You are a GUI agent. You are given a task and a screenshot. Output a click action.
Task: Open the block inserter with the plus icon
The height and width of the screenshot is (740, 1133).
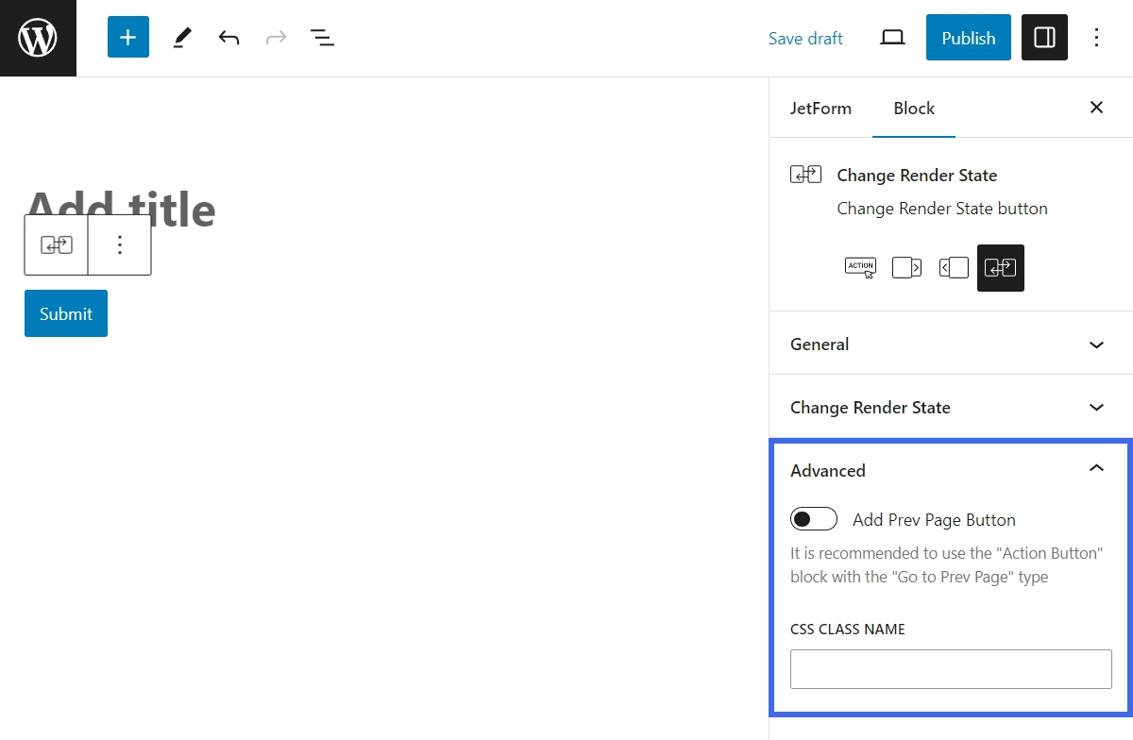[x=127, y=37]
